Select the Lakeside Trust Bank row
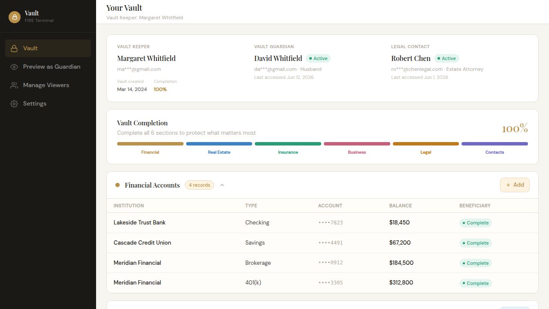Screen dimensions: 549x309 (322, 223)
